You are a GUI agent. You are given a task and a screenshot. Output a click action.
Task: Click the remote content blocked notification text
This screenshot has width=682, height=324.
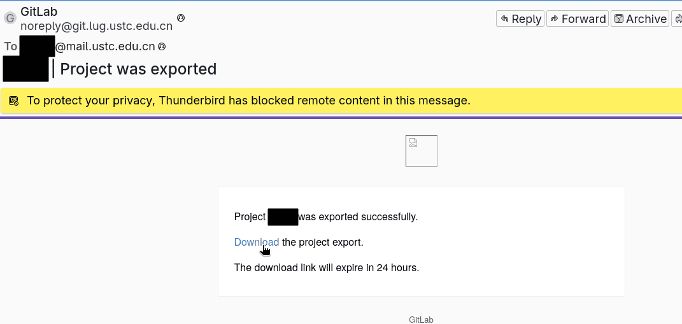coord(249,101)
